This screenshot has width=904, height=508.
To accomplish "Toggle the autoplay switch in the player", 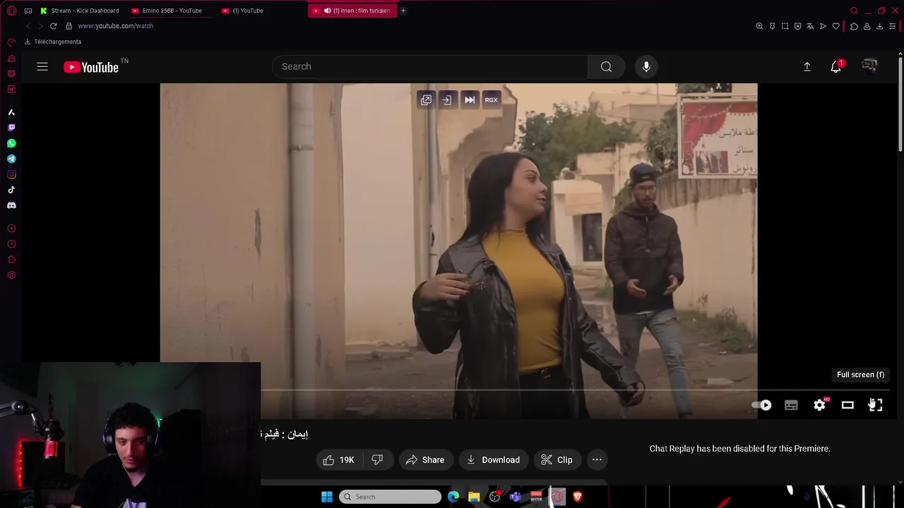I will point(761,405).
